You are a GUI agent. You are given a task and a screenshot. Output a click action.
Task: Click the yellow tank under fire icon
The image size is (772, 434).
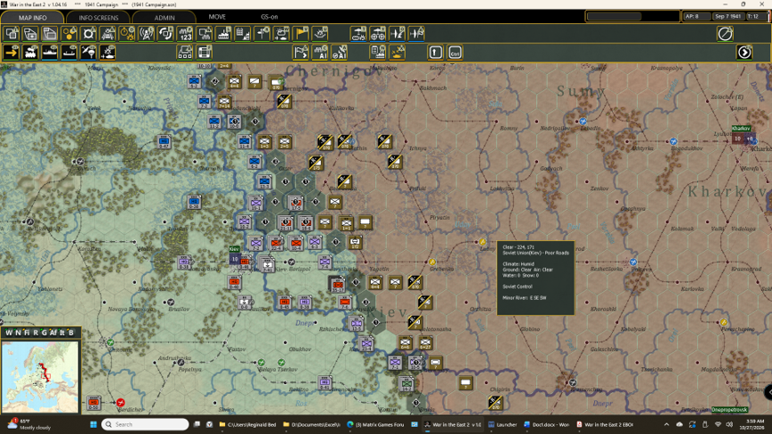397,52
